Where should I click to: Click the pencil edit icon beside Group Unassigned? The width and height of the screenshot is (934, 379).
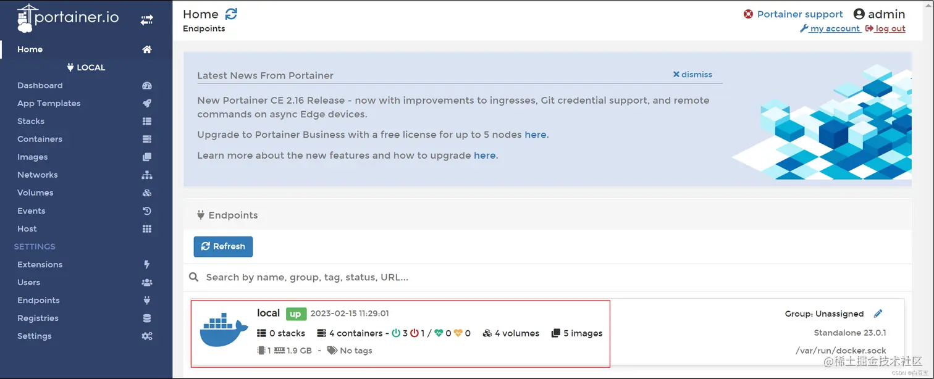[x=878, y=314]
